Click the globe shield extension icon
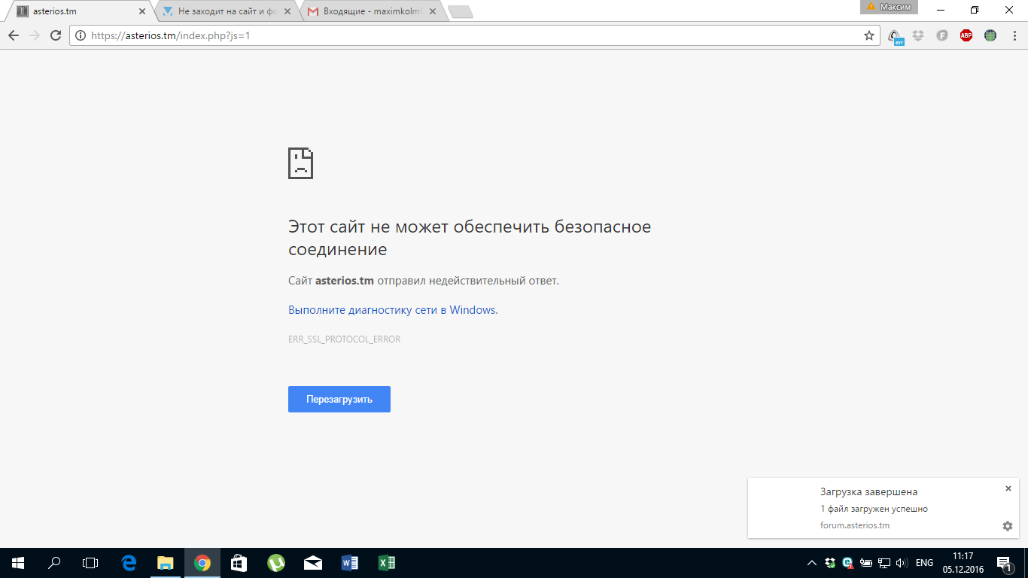The height and width of the screenshot is (578, 1028). pos(990,35)
